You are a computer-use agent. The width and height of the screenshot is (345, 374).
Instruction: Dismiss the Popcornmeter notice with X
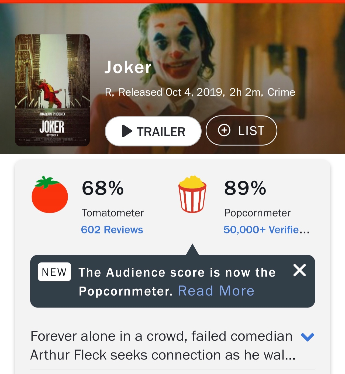(299, 270)
